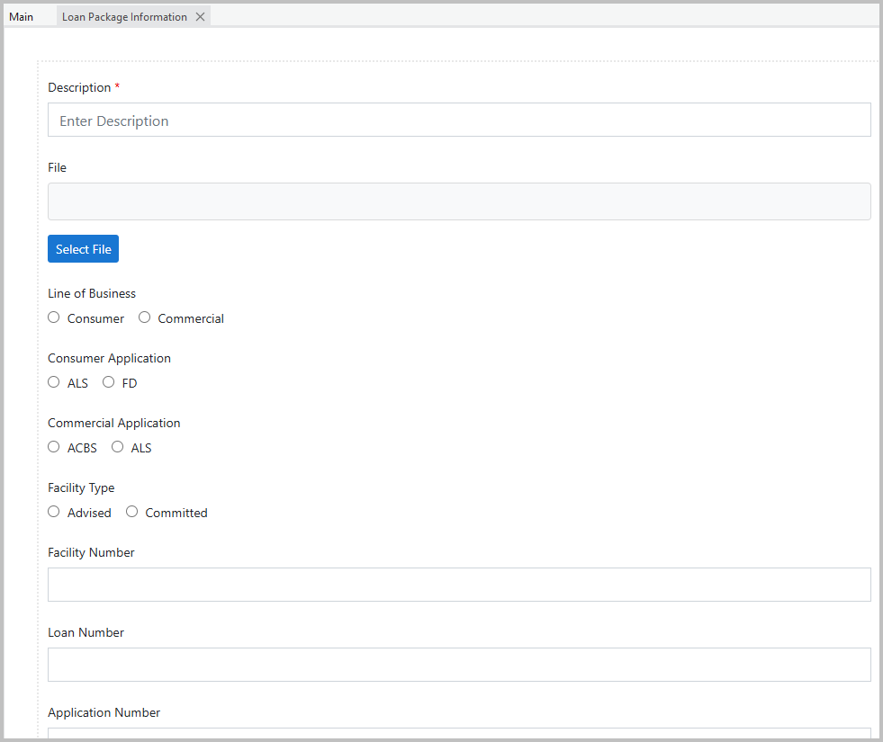Screen dimensions: 883x742
Task: Click the Application Number input
Action: [459, 738]
